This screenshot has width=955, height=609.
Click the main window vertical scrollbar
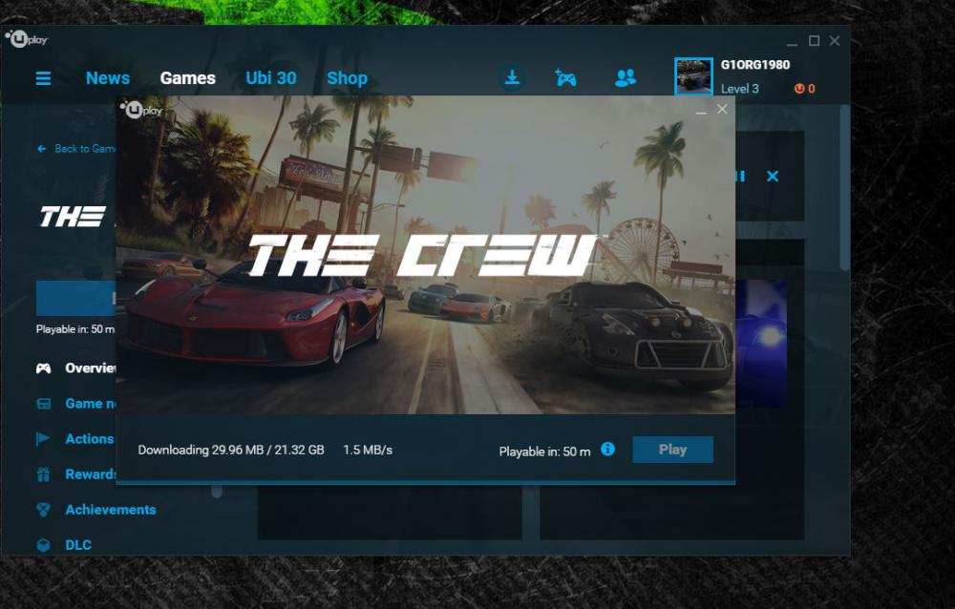tap(844, 191)
